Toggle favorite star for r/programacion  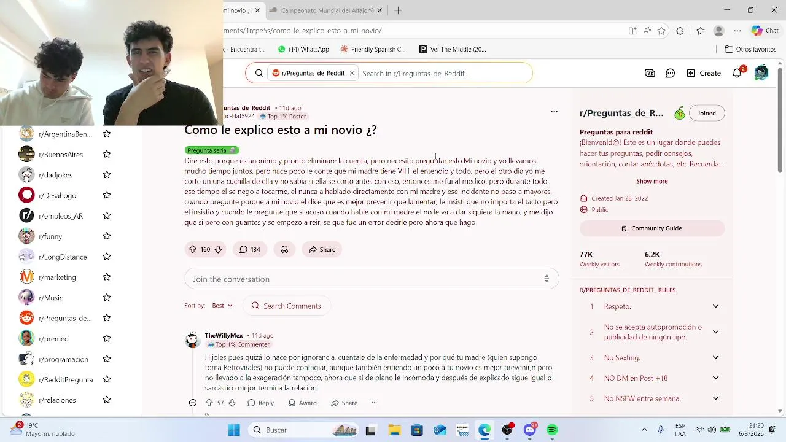pyautogui.click(x=107, y=359)
